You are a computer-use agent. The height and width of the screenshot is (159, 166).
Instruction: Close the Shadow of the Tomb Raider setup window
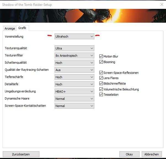click(x=162, y=4)
